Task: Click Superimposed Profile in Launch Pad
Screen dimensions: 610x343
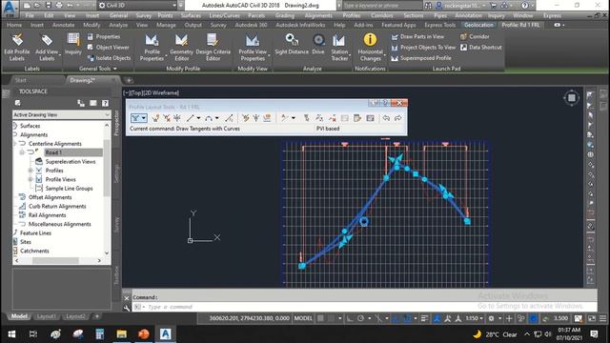Action: coord(421,58)
